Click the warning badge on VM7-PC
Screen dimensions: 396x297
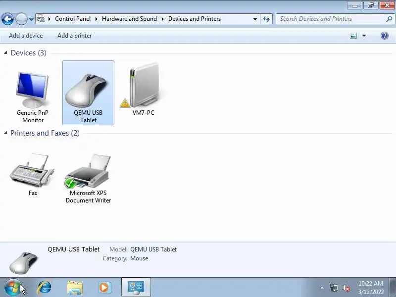coord(125,103)
